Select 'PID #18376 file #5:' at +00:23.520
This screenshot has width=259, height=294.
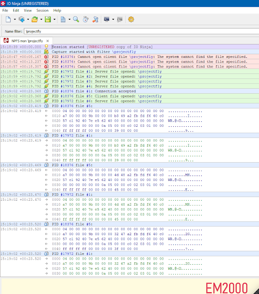[x=72, y=224]
